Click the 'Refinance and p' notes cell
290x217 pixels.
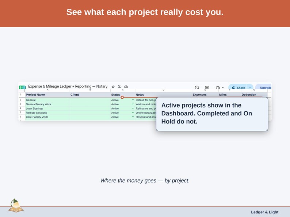146,108
